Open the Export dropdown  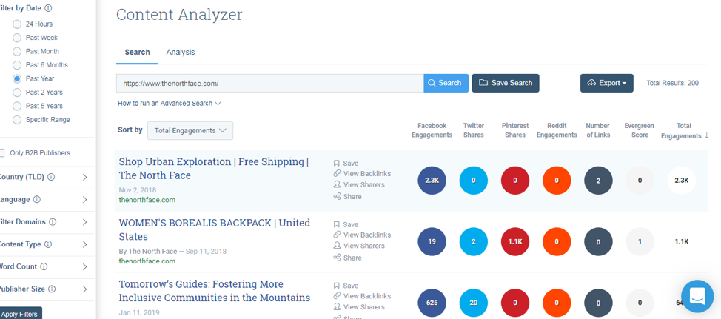(x=606, y=83)
